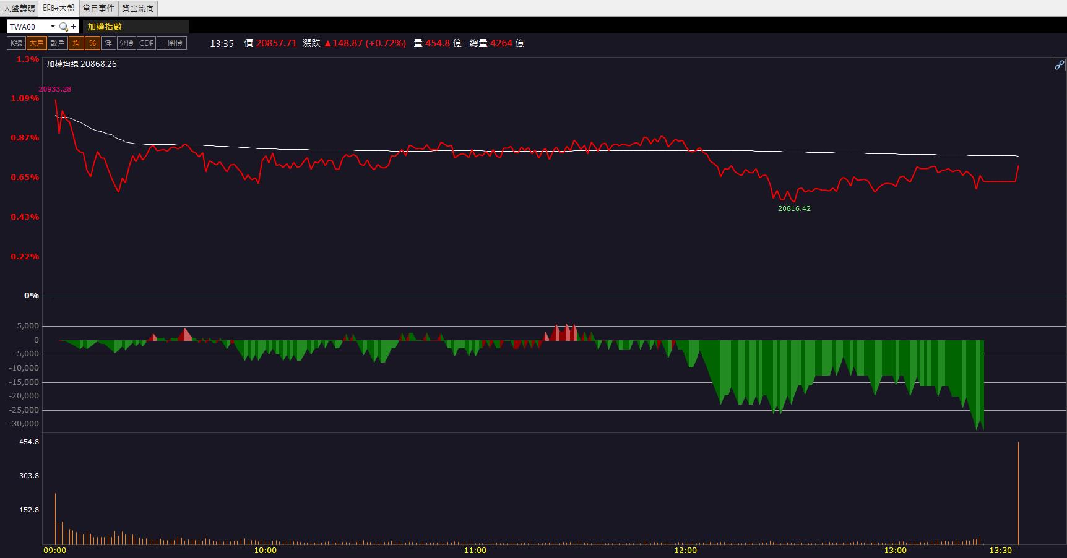Click the 分價 button

coord(126,43)
